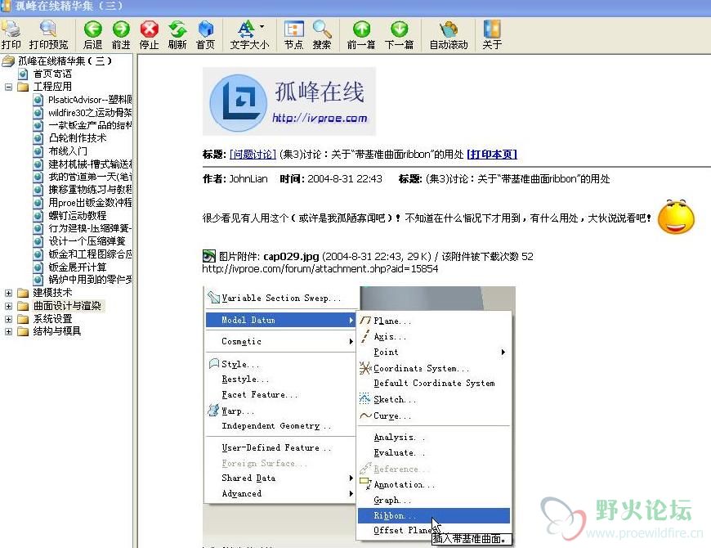The image size is (711, 548).
Task: Click the author name JohnLian
Action: click(x=248, y=179)
